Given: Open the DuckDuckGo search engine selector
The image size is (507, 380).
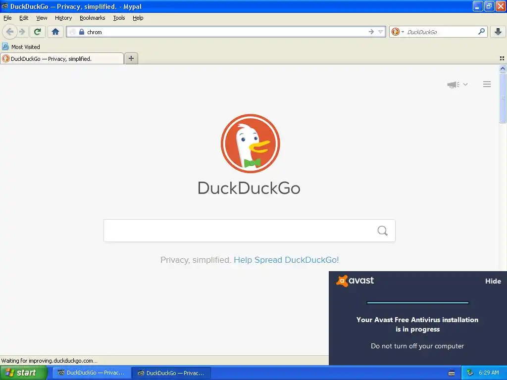Looking at the screenshot, I should [398, 32].
